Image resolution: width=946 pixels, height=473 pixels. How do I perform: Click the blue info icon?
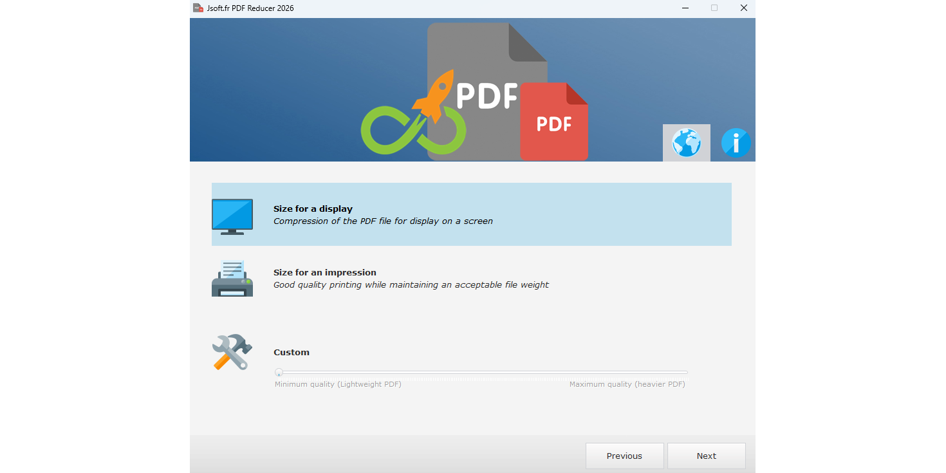(x=736, y=143)
